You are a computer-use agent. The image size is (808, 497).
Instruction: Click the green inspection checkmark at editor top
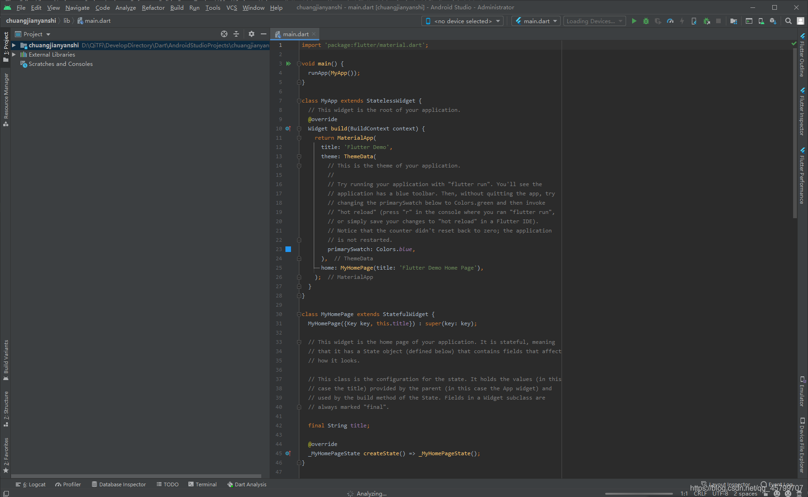(794, 44)
